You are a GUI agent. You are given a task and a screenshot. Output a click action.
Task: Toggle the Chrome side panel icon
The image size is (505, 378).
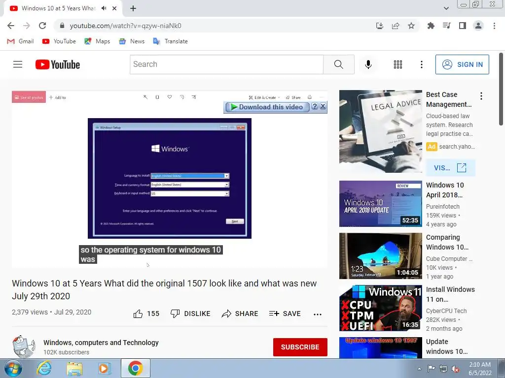pos(463,26)
